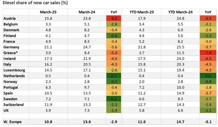Click Portugal's YTD March-25 value 7.2
The width and height of the screenshot is (218, 127).
point(142,87)
